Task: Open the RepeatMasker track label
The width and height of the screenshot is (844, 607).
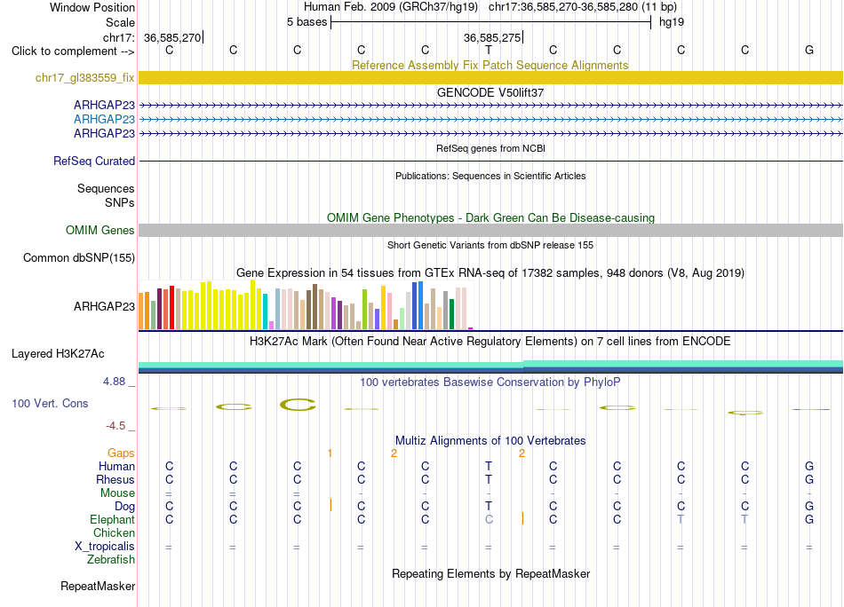Action: tap(98, 586)
